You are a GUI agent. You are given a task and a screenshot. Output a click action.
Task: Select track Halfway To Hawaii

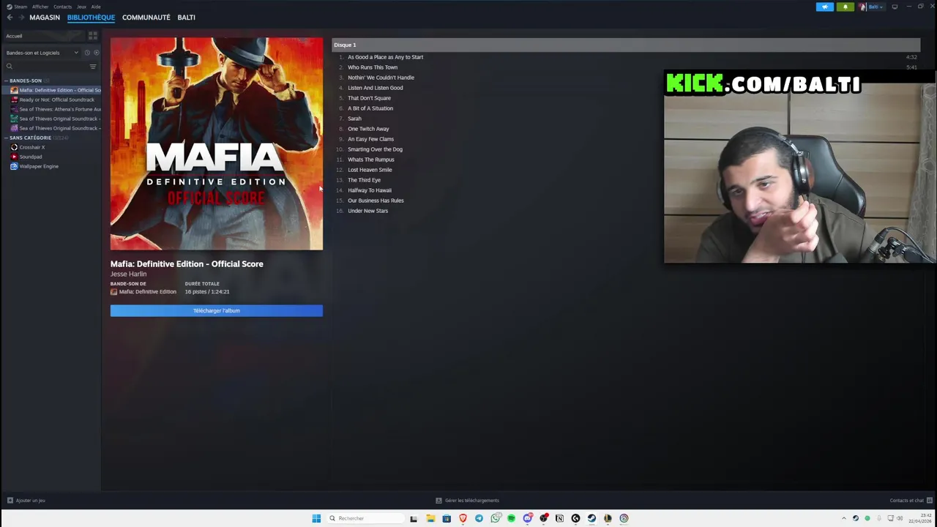(x=370, y=190)
